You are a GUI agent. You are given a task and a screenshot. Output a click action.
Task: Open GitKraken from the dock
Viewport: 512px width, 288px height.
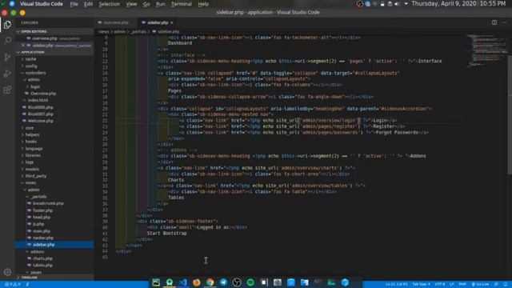click(170, 282)
